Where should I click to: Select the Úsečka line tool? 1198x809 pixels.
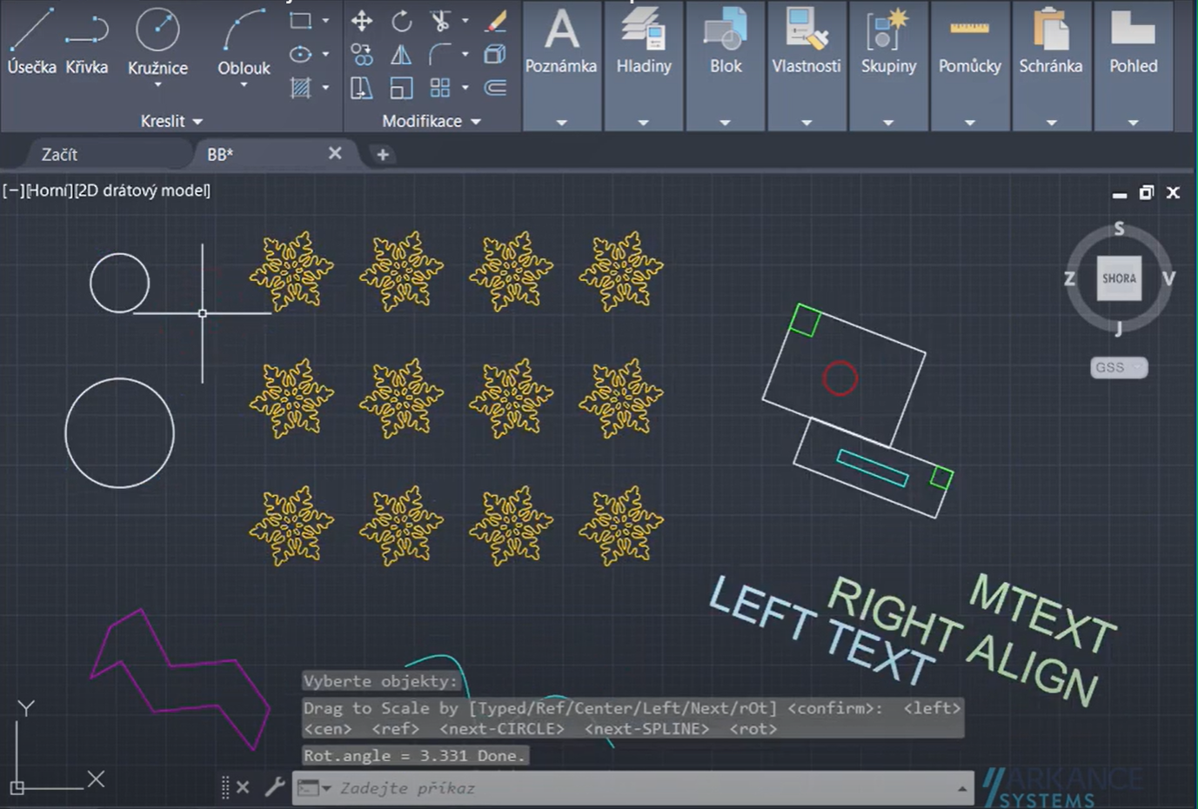(31, 39)
